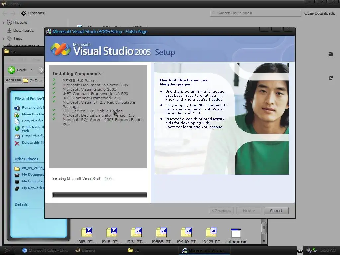Click 'E-mail this file' task link

tap(33, 136)
